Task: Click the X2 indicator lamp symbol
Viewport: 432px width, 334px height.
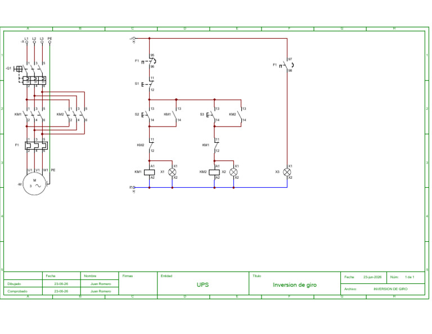Action: pyautogui.click(x=233, y=173)
